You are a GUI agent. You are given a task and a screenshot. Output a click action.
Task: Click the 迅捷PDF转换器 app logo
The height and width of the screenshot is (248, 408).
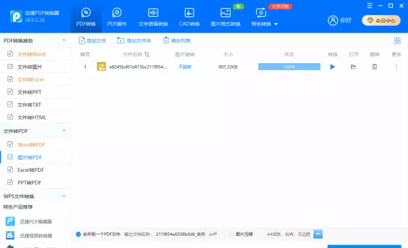(16, 16)
